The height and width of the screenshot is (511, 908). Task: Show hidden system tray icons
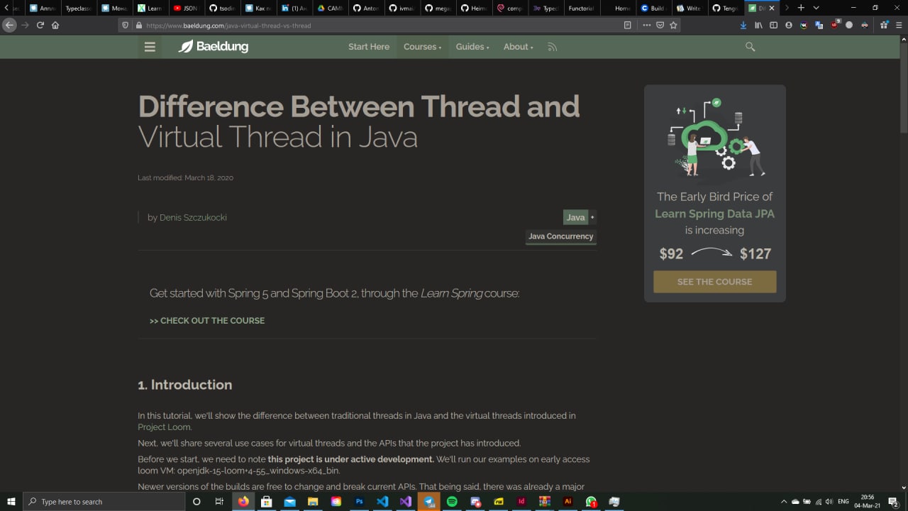pyautogui.click(x=784, y=502)
